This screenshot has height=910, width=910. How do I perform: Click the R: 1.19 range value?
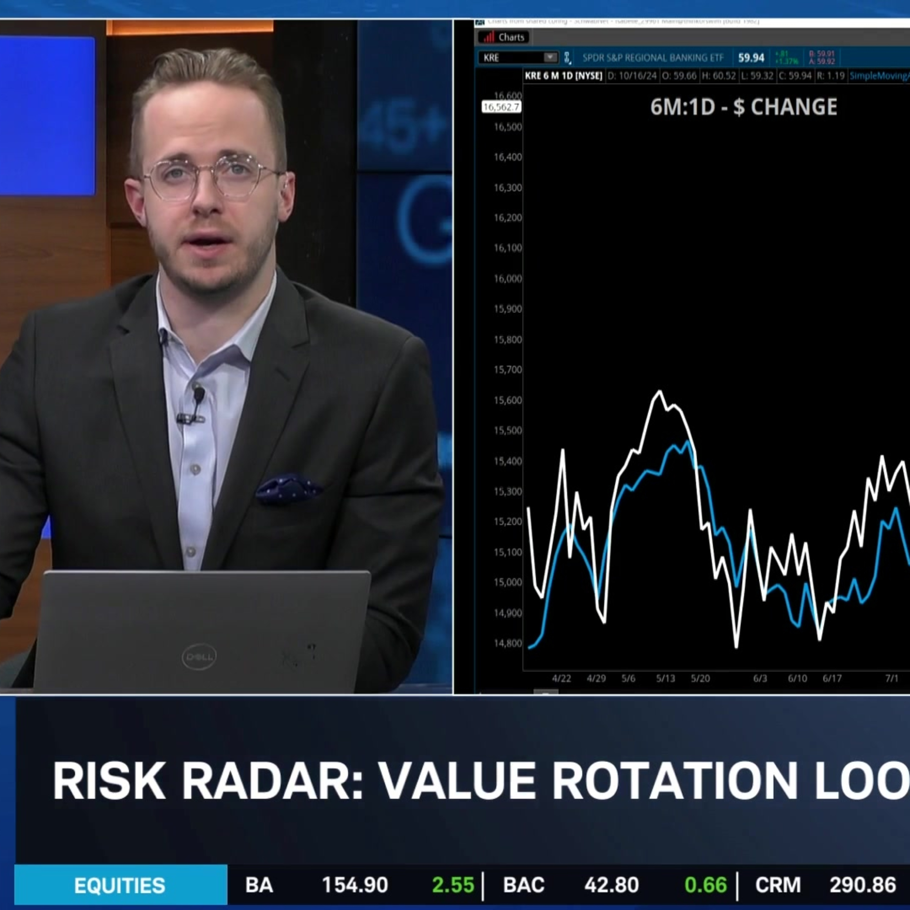point(831,76)
